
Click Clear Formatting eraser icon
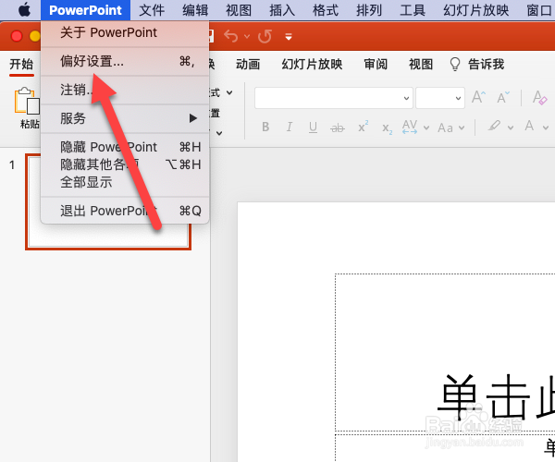tap(539, 97)
